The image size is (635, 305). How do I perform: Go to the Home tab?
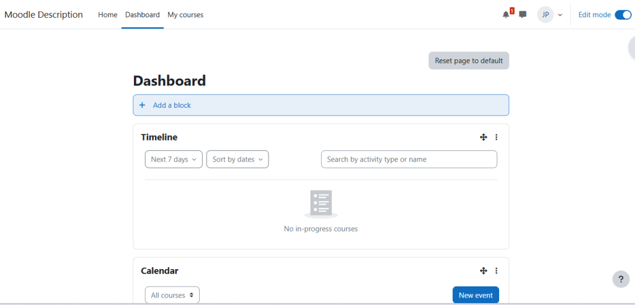[108, 15]
